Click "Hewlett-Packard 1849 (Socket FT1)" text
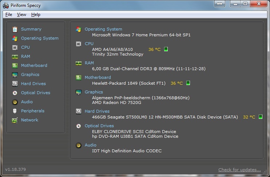Screen dimensions: 270x177 coord(128,84)
